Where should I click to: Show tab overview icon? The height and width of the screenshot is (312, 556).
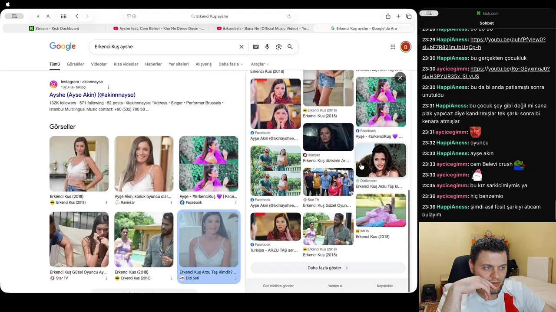(x=409, y=16)
